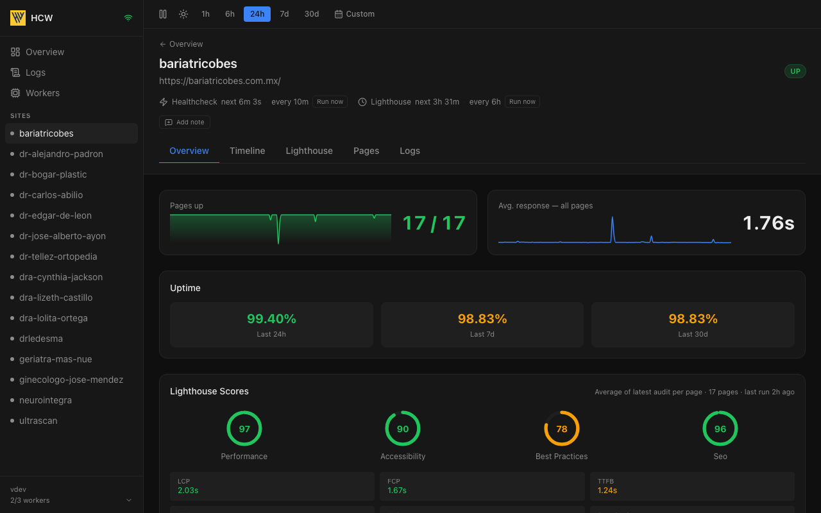Switch to the Pages tab
The width and height of the screenshot is (821, 513).
(x=366, y=151)
